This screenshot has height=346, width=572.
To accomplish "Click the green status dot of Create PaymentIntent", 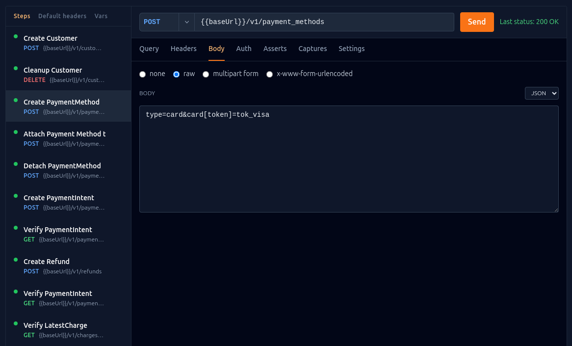I will pos(16,196).
